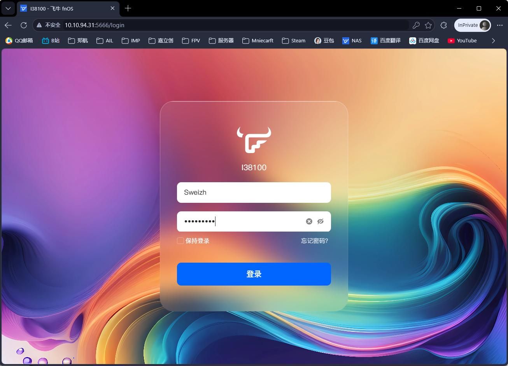
Task: Toggle password visibility eye icon
Action: tap(321, 221)
